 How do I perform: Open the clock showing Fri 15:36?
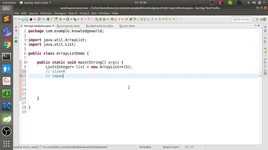(141, 2)
